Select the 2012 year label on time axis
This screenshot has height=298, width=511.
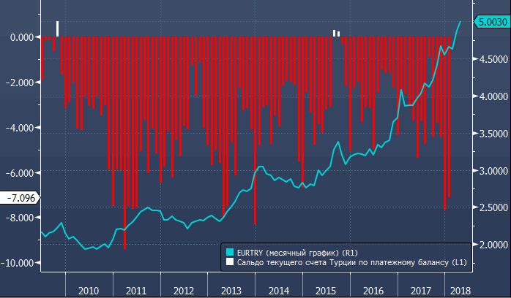click(x=184, y=290)
